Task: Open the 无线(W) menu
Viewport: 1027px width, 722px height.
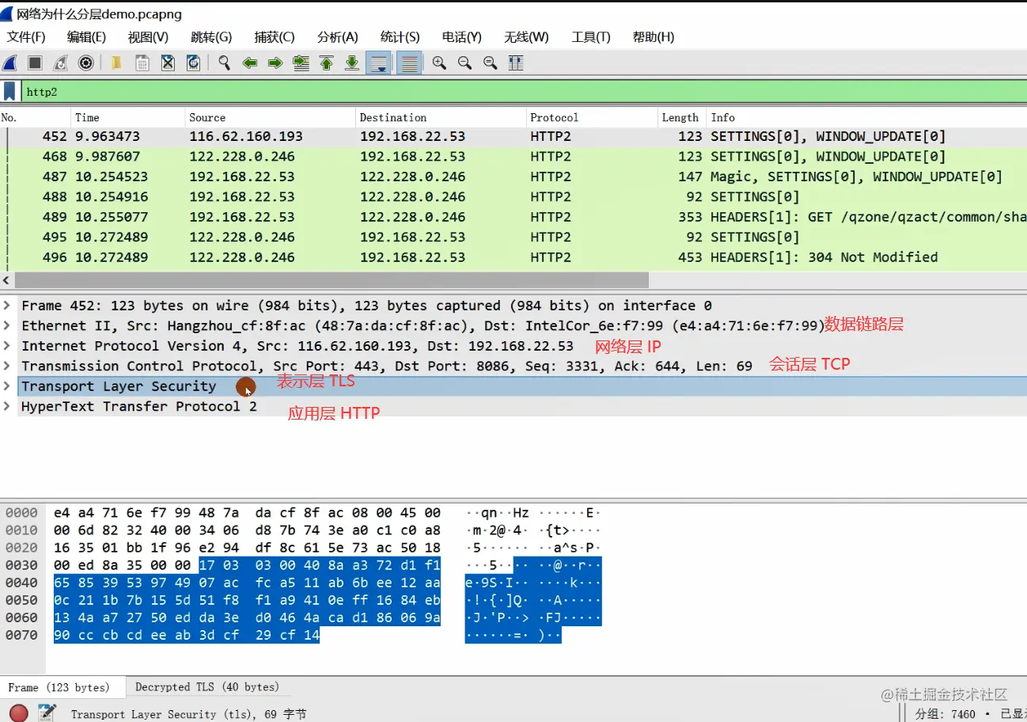Action: [526, 37]
